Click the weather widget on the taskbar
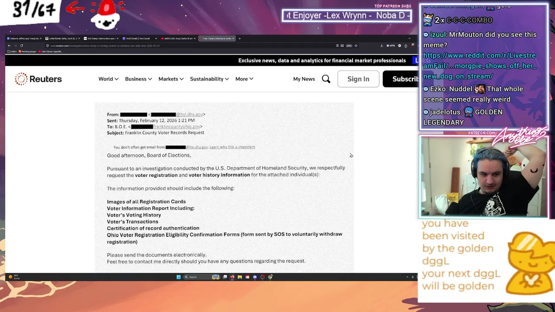Image resolution: width=555 pixels, height=312 pixels. pyautogui.click(x=14, y=276)
